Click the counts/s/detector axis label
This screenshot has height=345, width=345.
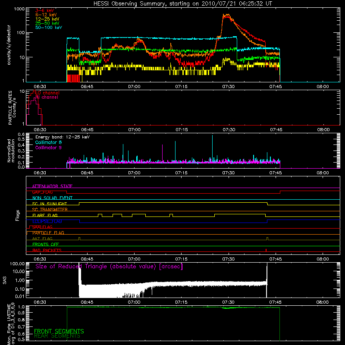click(x=9, y=45)
